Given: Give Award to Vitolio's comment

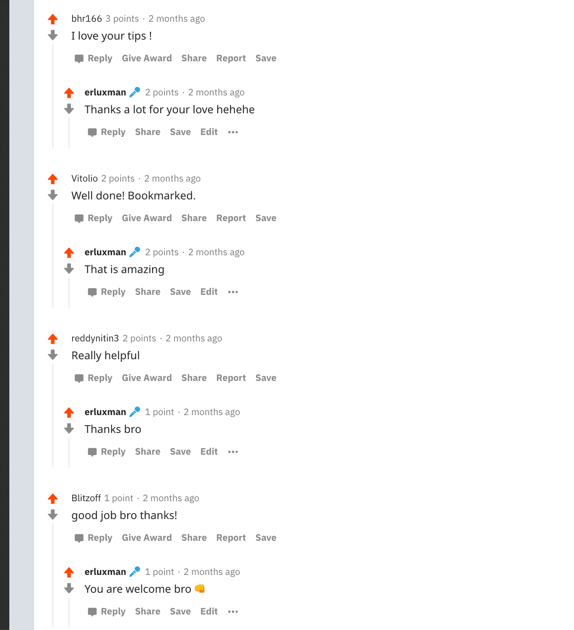Looking at the screenshot, I should coord(147,218).
